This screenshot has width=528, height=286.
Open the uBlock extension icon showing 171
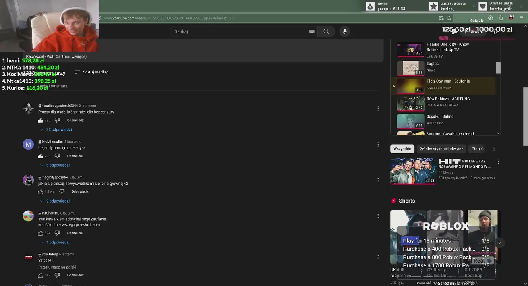[x=511, y=17]
